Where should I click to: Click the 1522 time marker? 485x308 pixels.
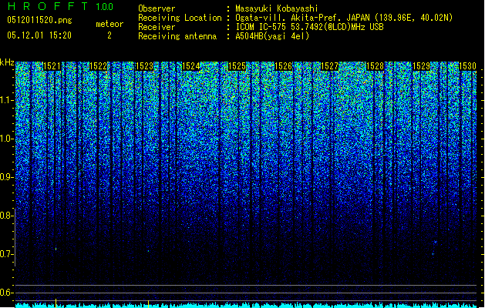tap(98, 66)
